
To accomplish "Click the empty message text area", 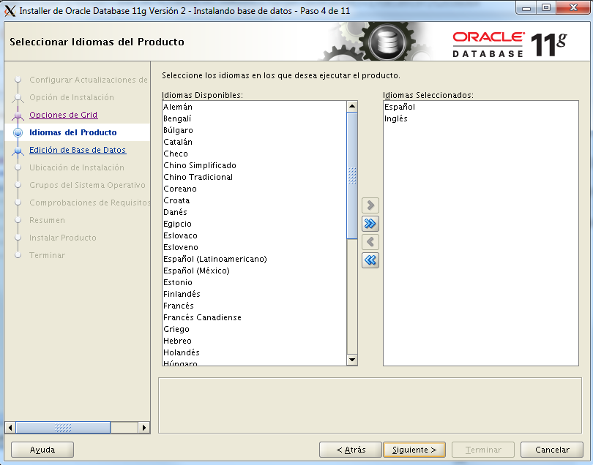I will [370, 405].
